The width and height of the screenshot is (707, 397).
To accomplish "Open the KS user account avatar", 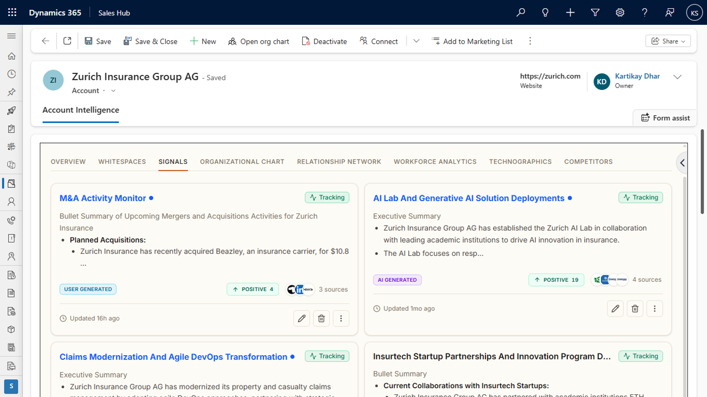I will point(694,12).
